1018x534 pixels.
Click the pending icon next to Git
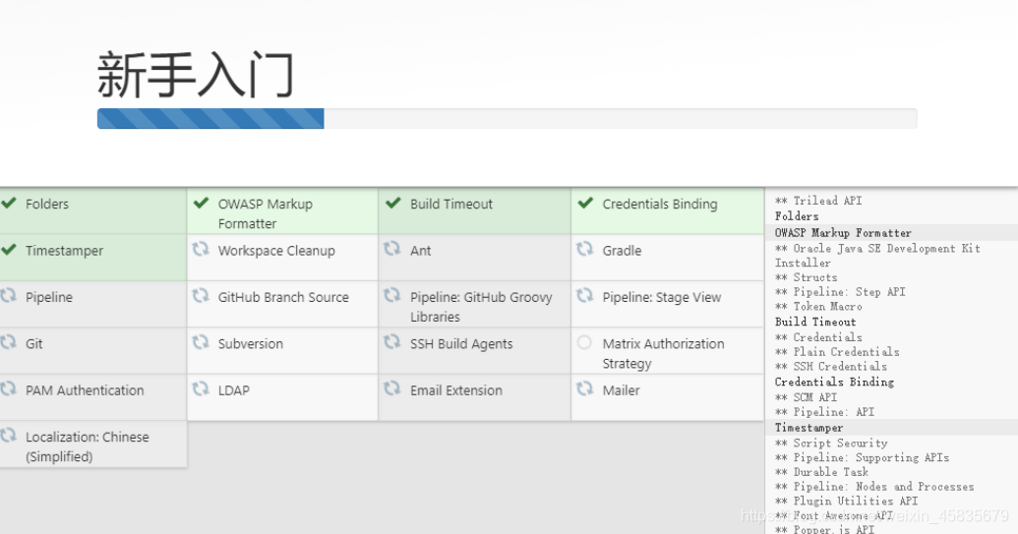coord(8,342)
